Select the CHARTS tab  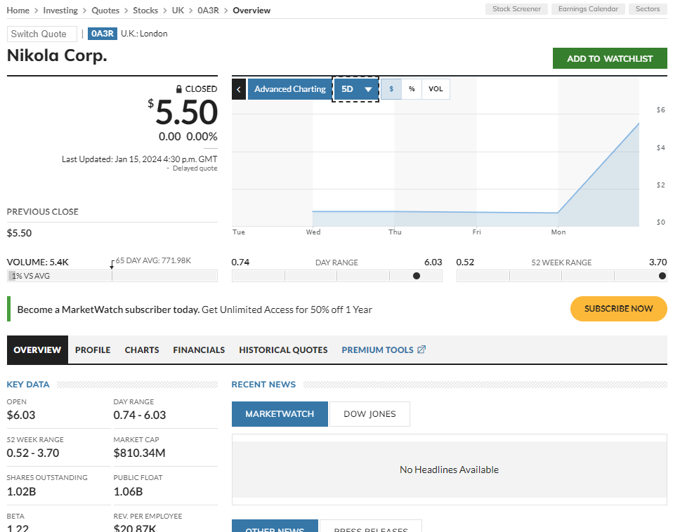click(x=142, y=350)
